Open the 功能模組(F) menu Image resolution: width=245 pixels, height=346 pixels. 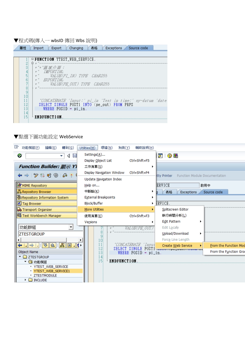click(31, 148)
